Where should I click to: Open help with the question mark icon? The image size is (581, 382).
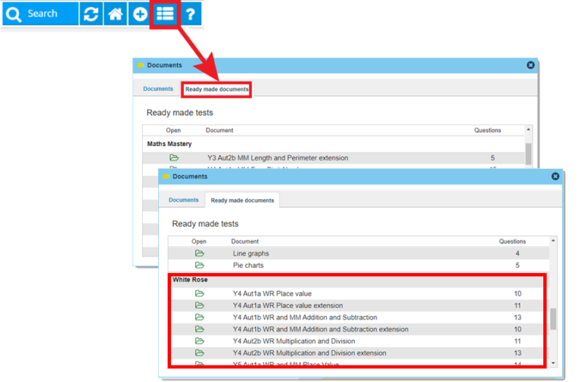tap(191, 14)
